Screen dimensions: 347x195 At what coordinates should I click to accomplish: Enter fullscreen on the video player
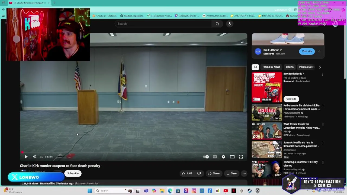tap(241, 157)
